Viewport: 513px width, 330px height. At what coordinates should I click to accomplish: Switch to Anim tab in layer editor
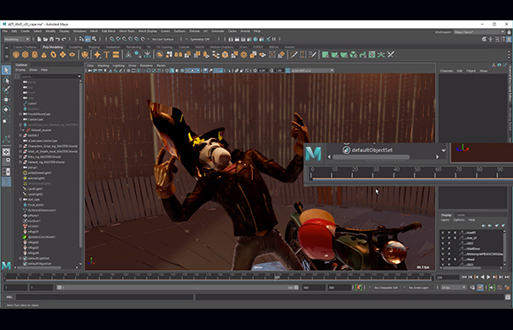pyautogui.click(x=461, y=215)
